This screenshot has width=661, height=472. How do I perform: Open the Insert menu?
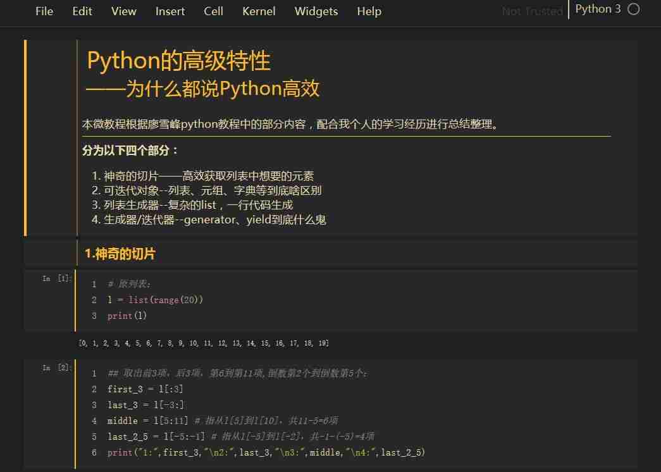point(170,11)
